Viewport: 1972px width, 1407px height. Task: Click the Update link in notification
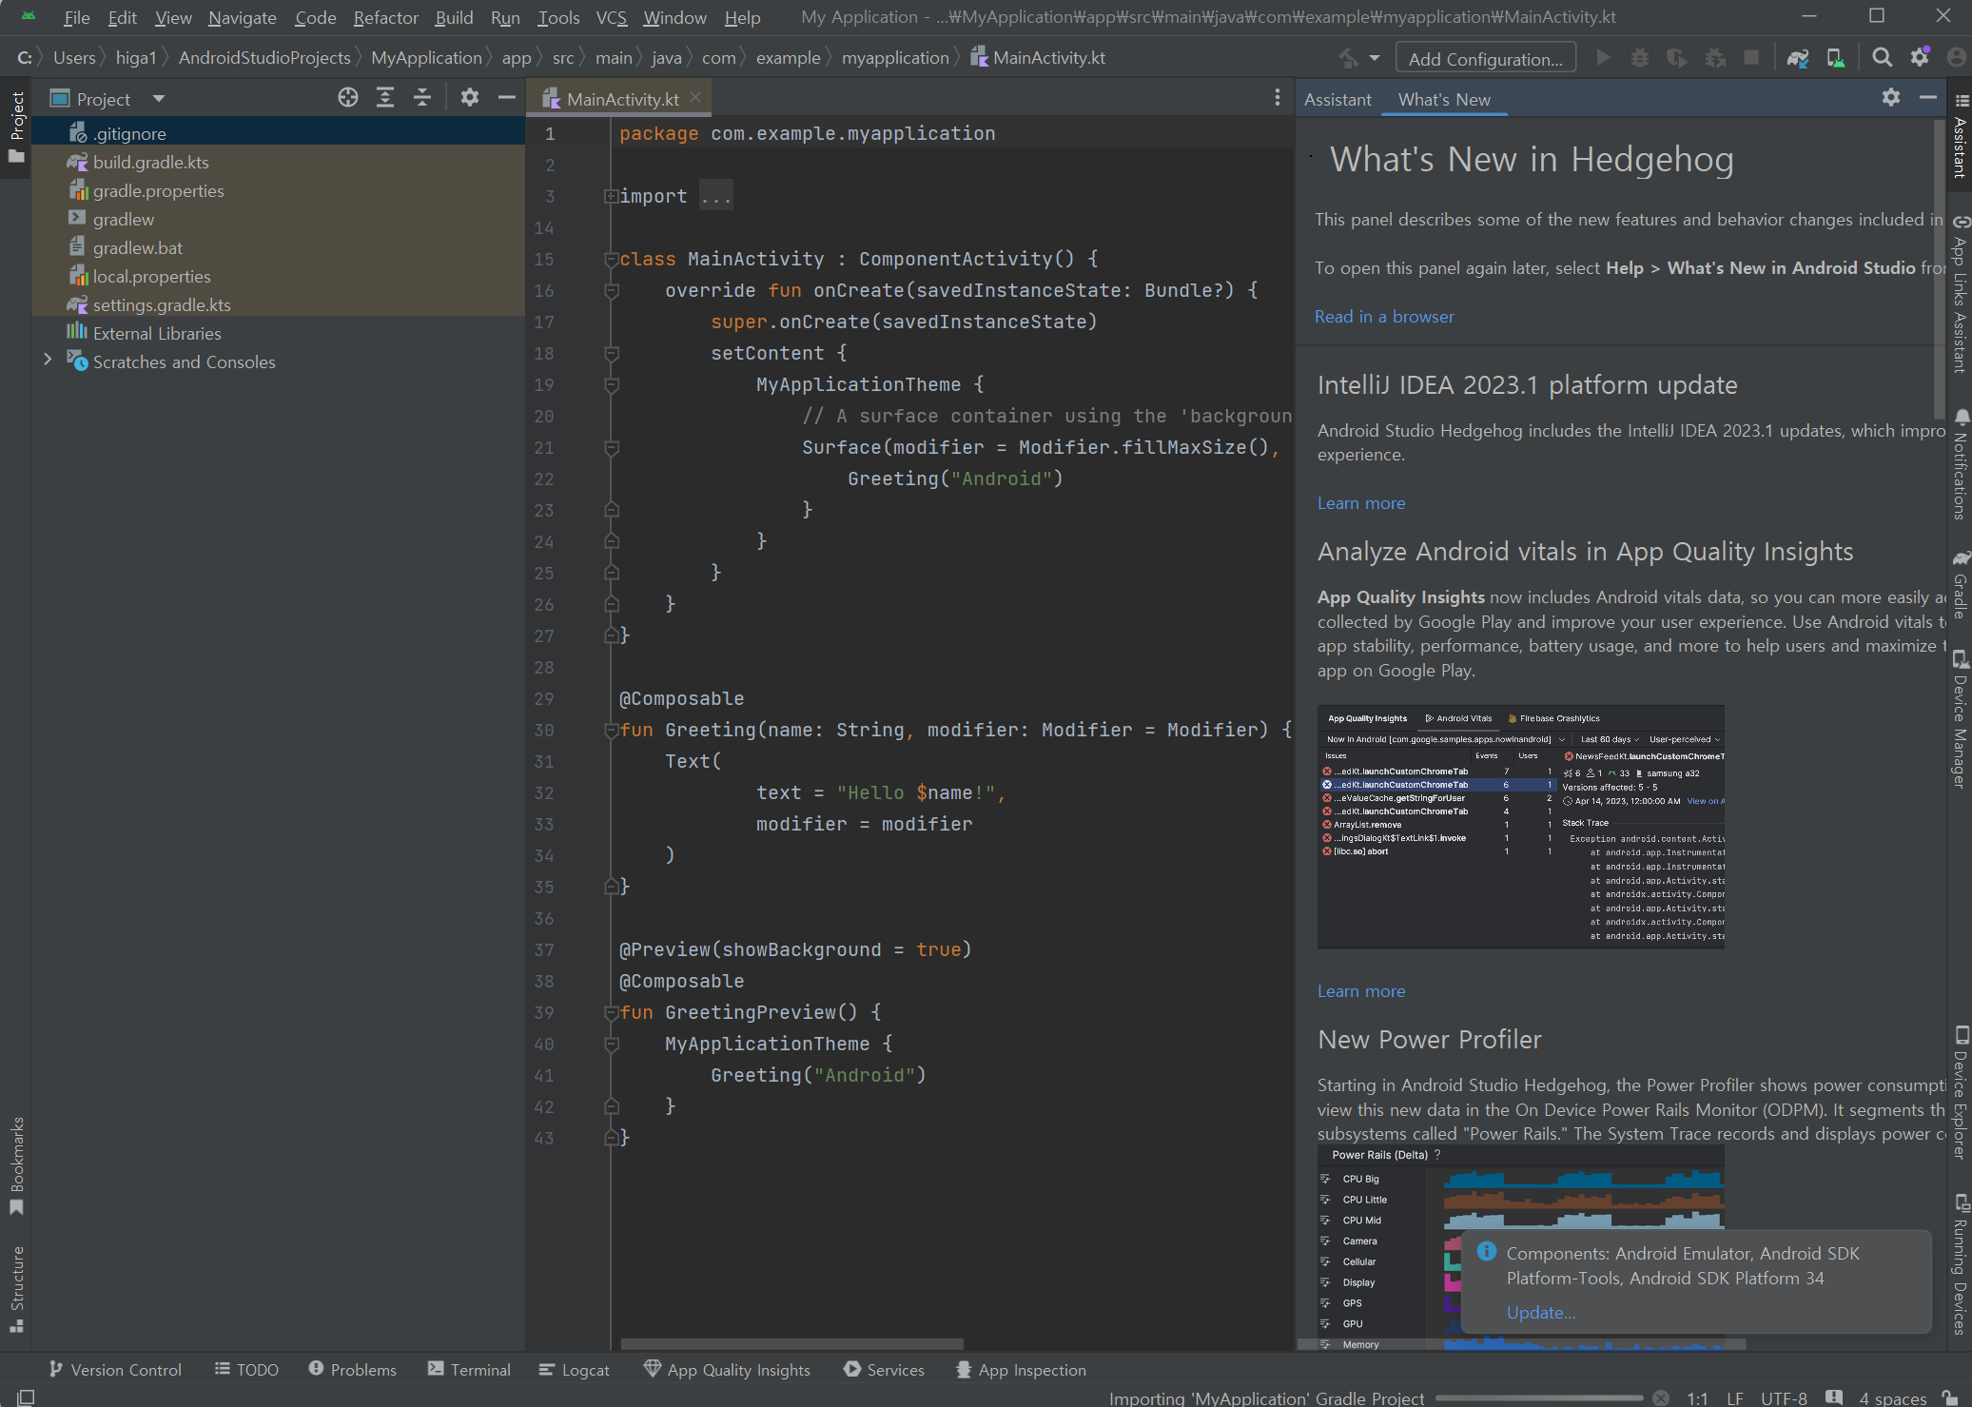click(x=1540, y=1312)
